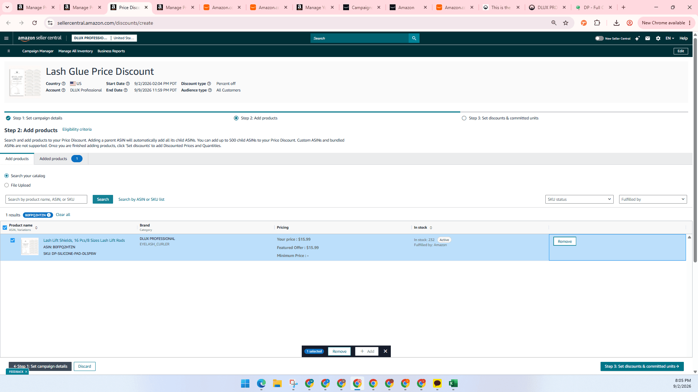
Task: Switch to the Campaign browser tab
Action: click(x=362, y=7)
